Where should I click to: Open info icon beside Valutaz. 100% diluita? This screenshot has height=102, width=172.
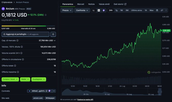click(x=22, y=47)
